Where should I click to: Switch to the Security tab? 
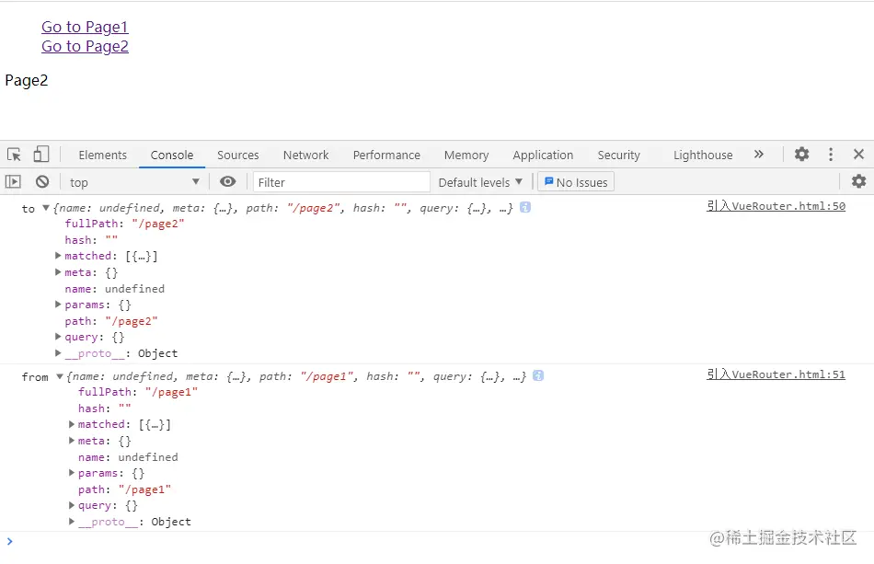pyautogui.click(x=619, y=155)
